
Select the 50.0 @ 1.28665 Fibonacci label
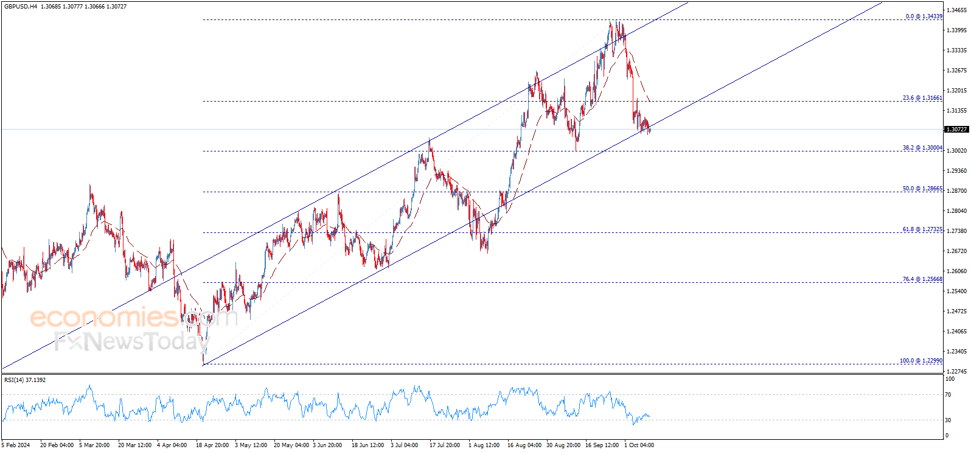click(x=922, y=189)
